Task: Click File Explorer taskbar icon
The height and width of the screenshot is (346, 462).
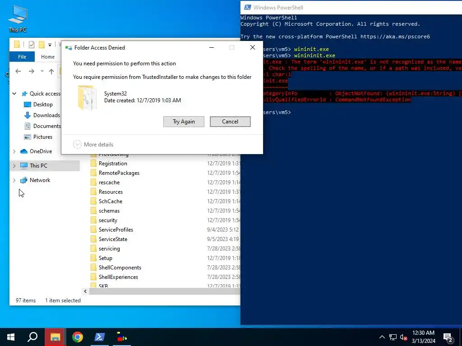Action: coord(55,337)
